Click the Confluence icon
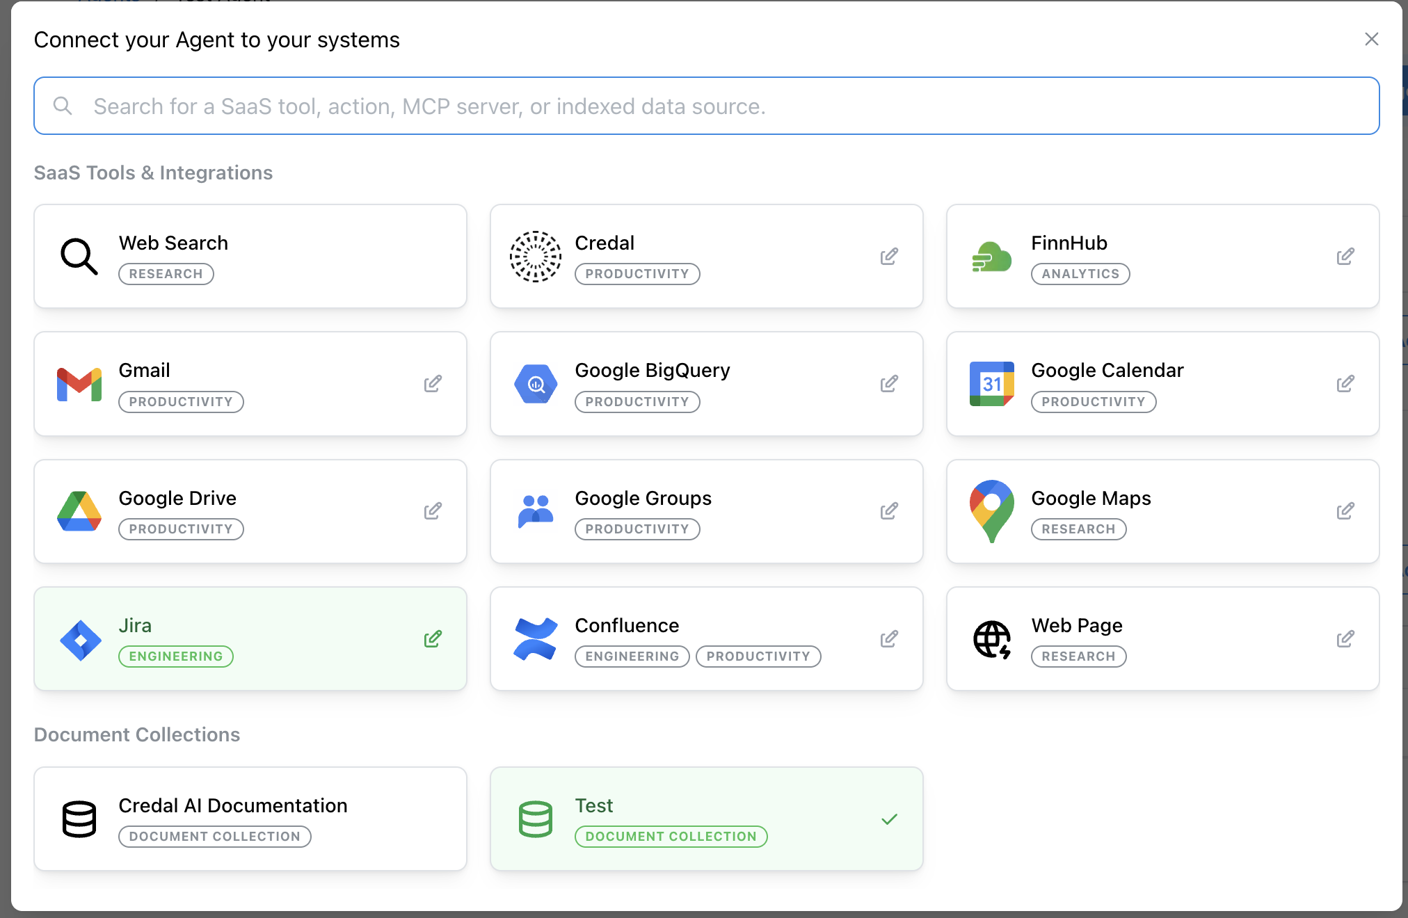This screenshot has width=1408, height=918. (x=535, y=638)
